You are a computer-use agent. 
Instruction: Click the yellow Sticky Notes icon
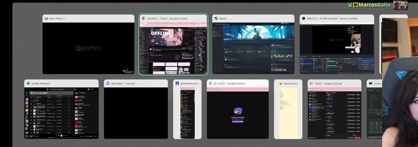[x=280, y=84]
